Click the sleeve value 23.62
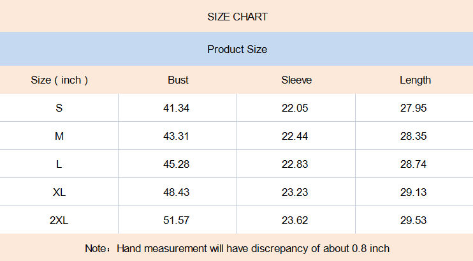 [x=295, y=220]
